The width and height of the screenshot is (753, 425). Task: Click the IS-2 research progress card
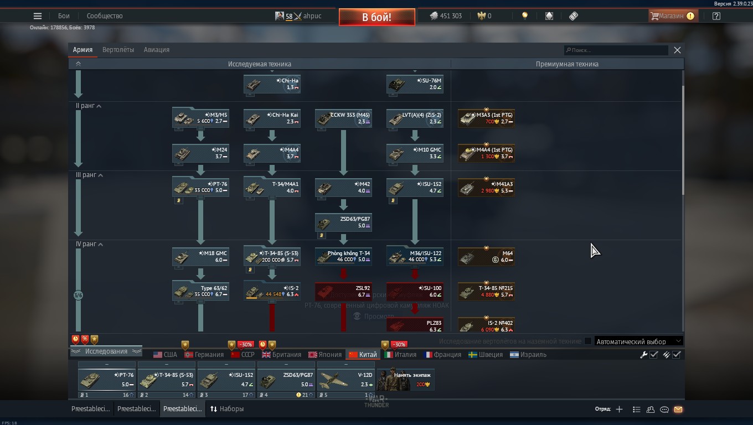tap(272, 292)
